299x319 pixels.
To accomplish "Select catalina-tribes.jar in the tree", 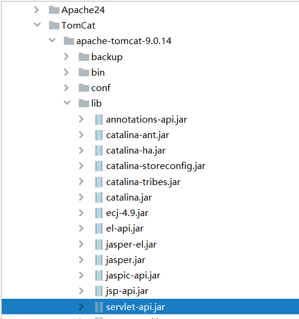I will (144, 182).
